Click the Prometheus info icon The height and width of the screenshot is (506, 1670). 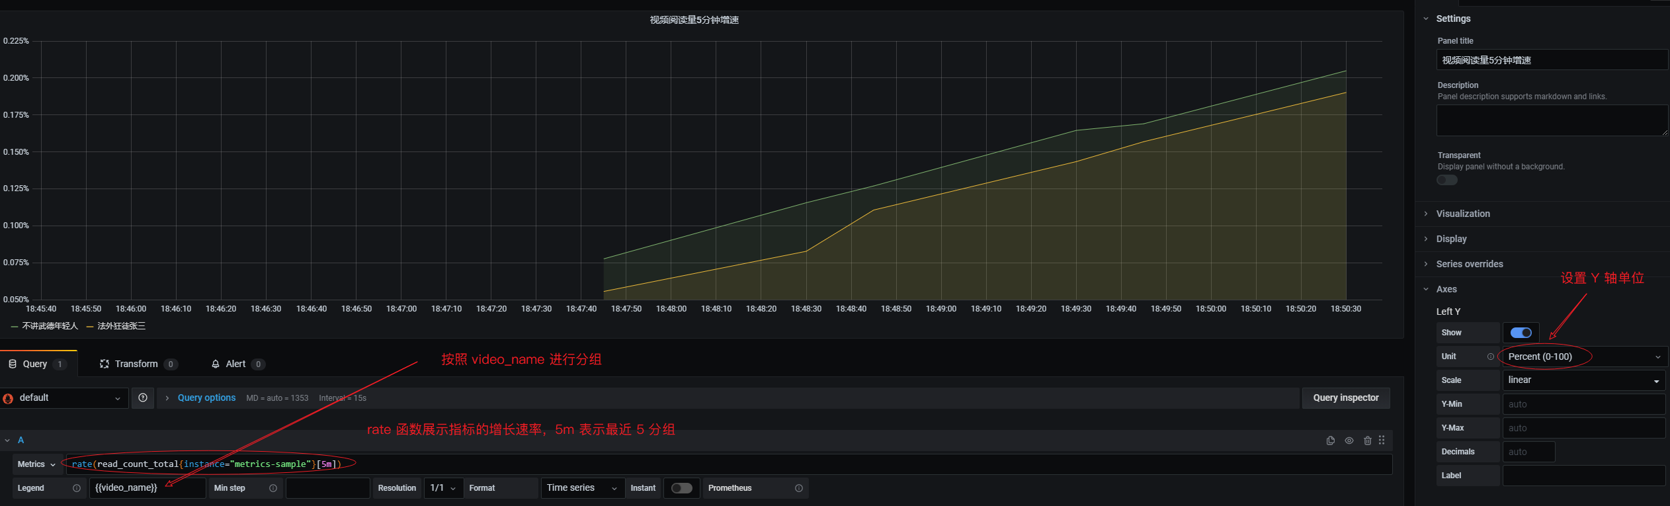coord(799,488)
